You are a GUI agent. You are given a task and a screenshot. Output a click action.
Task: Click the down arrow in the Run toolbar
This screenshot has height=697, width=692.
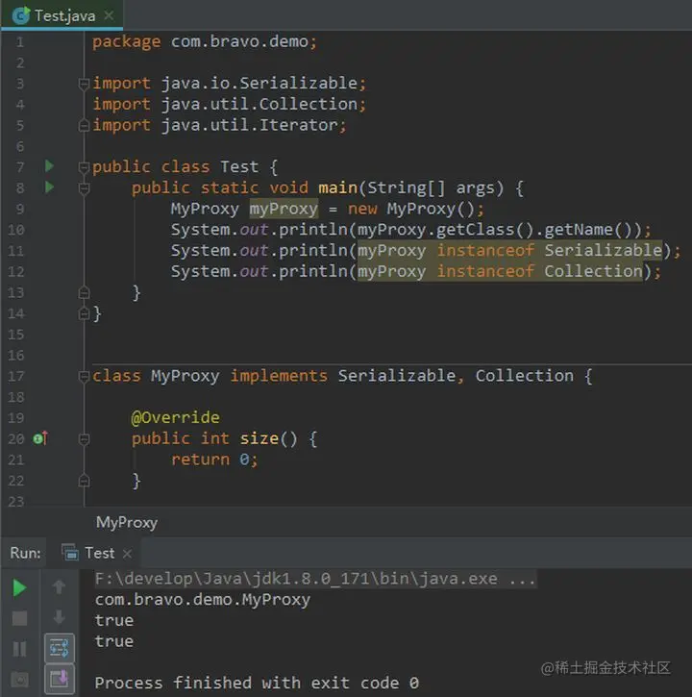[x=60, y=617]
